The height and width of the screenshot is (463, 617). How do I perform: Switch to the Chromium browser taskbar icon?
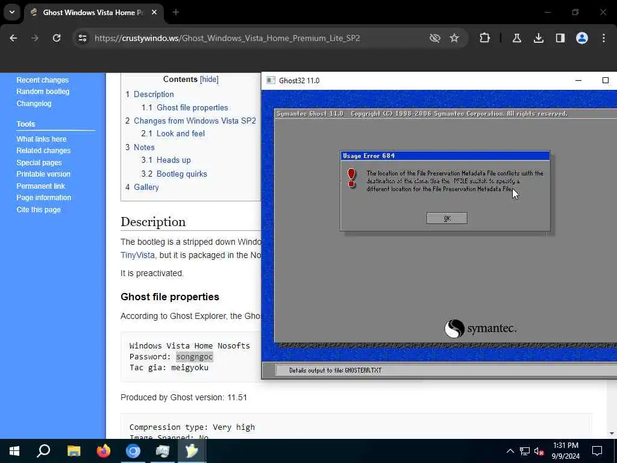133,451
